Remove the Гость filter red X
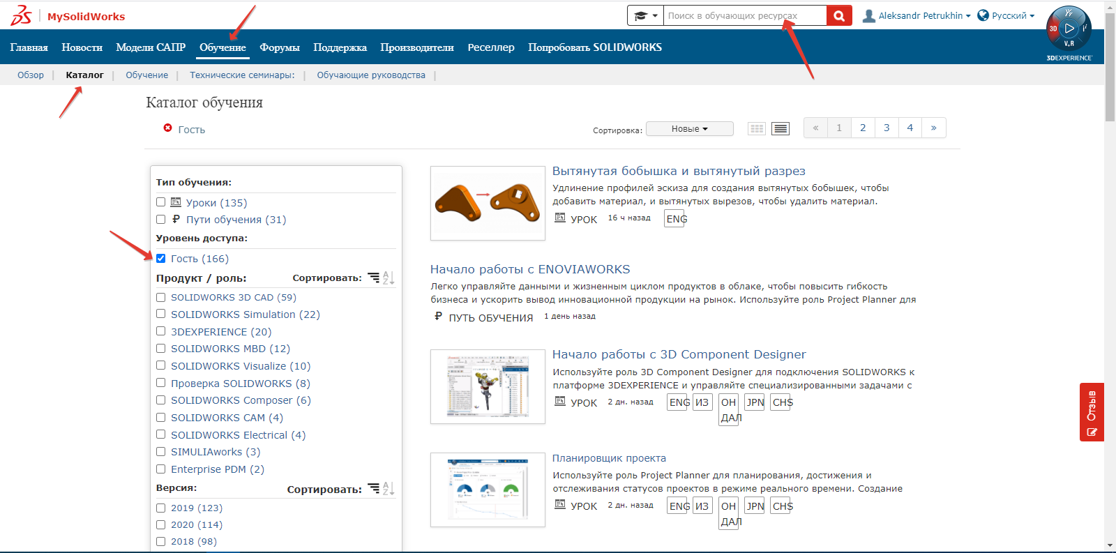The height and width of the screenshot is (553, 1116). (167, 128)
